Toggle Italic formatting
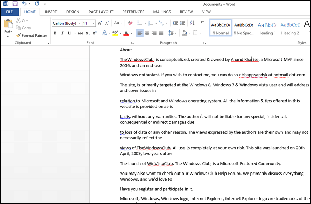 click(x=62, y=33)
